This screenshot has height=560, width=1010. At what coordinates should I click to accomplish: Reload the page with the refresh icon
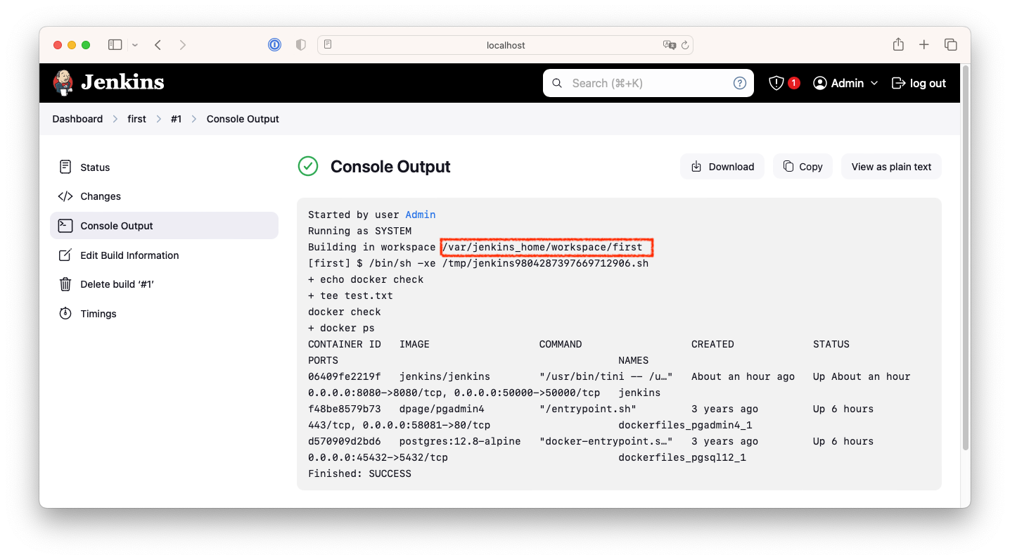684,45
